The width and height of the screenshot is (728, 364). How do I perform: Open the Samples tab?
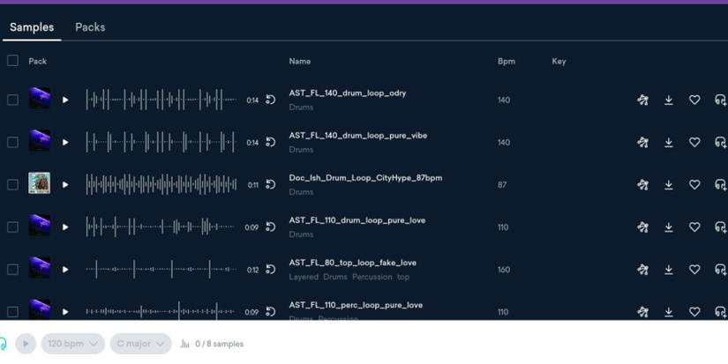pyautogui.click(x=32, y=27)
